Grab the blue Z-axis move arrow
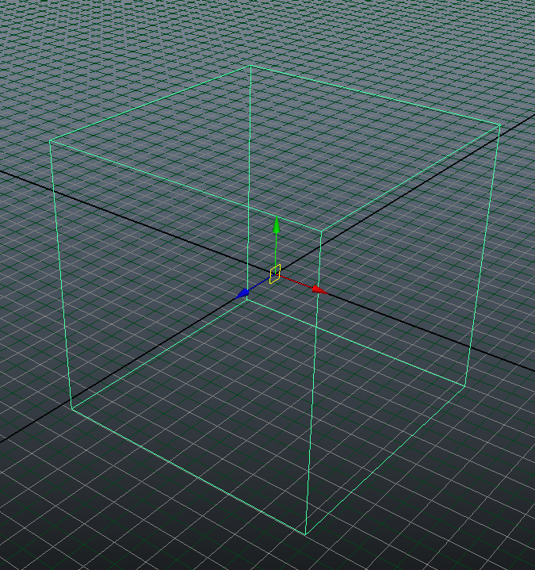 click(x=242, y=293)
